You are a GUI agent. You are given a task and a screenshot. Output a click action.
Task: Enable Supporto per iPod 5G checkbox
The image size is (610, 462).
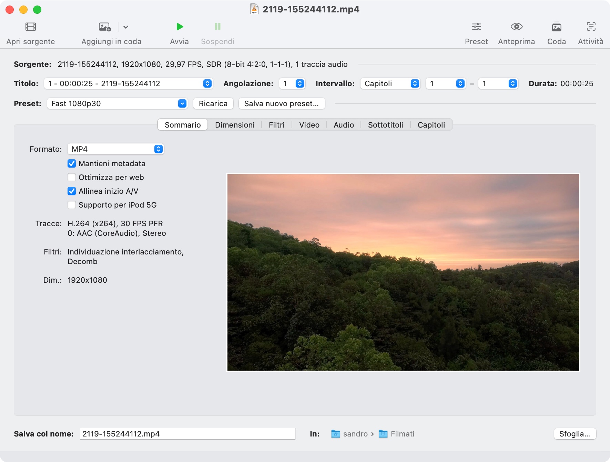tap(72, 205)
